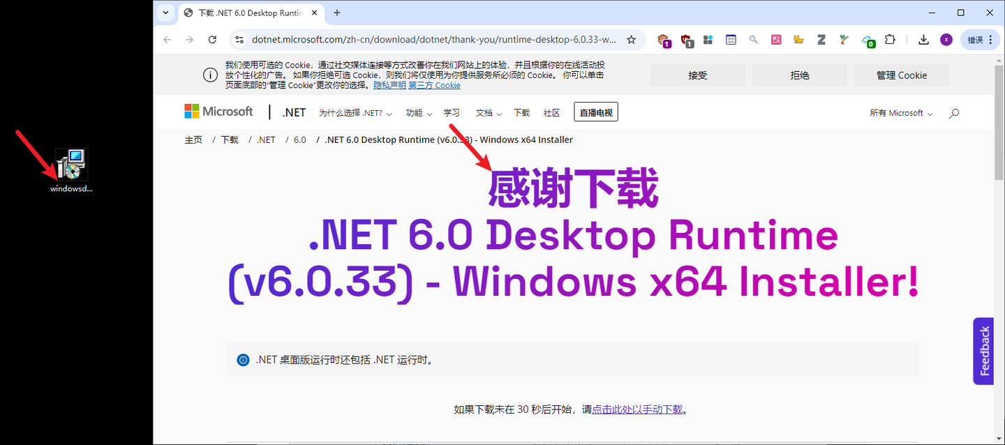
Task: Select 学习 in the .NET navigation
Action: 452,112
